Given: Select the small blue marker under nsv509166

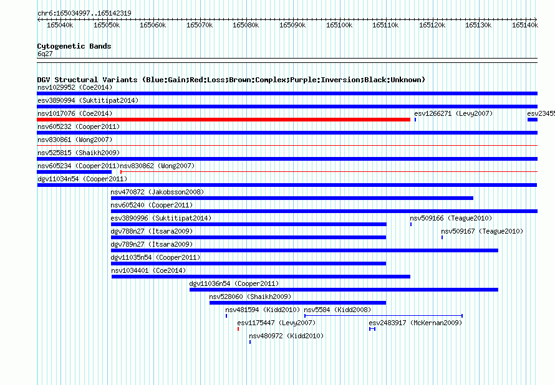Looking at the screenshot, I should (411, 224).
